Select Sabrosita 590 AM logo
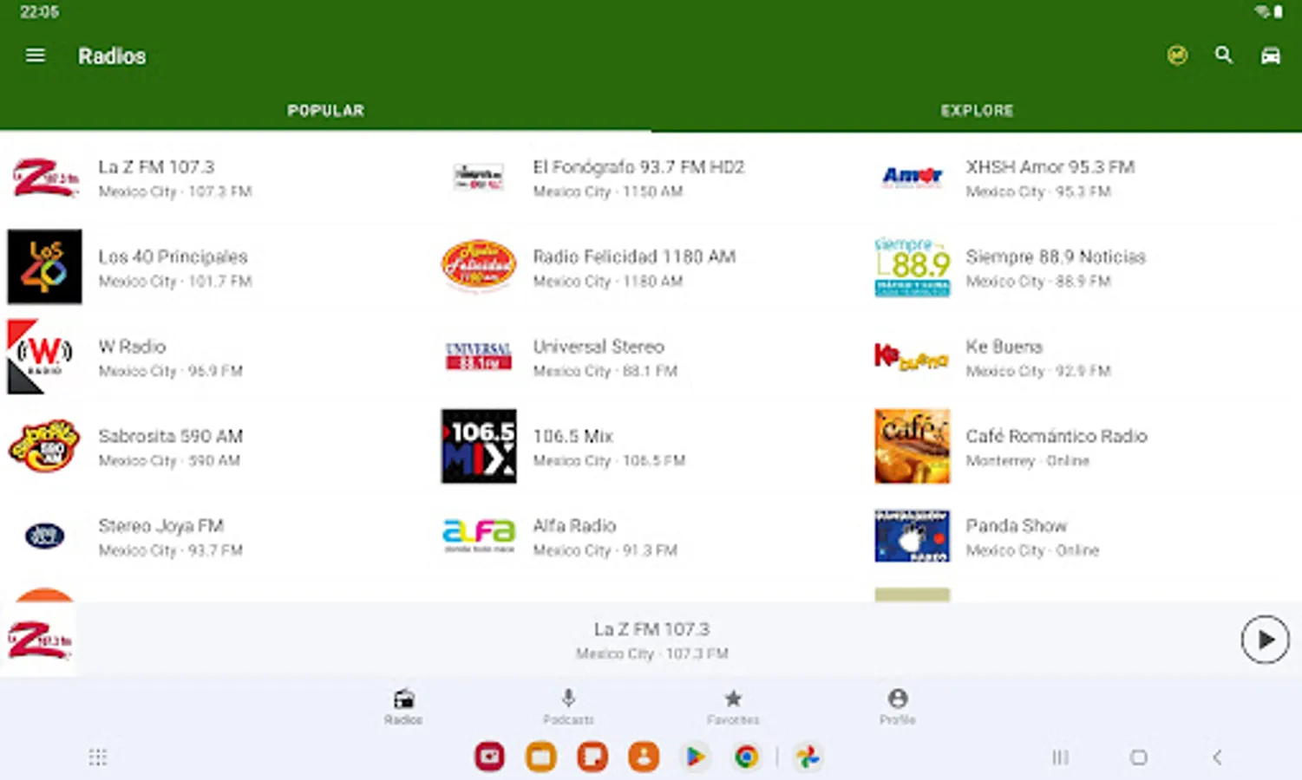1302x780 pixels. 45,446
